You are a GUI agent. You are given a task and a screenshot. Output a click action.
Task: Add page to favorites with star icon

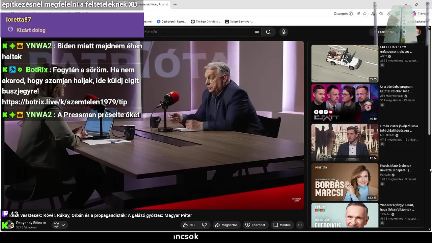[x=364, y=13]
